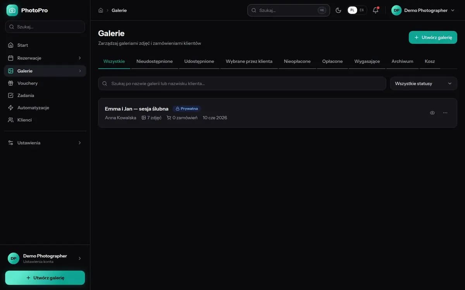
Task: Select the Wszystkie tab
Action: (x=114, y=61)
